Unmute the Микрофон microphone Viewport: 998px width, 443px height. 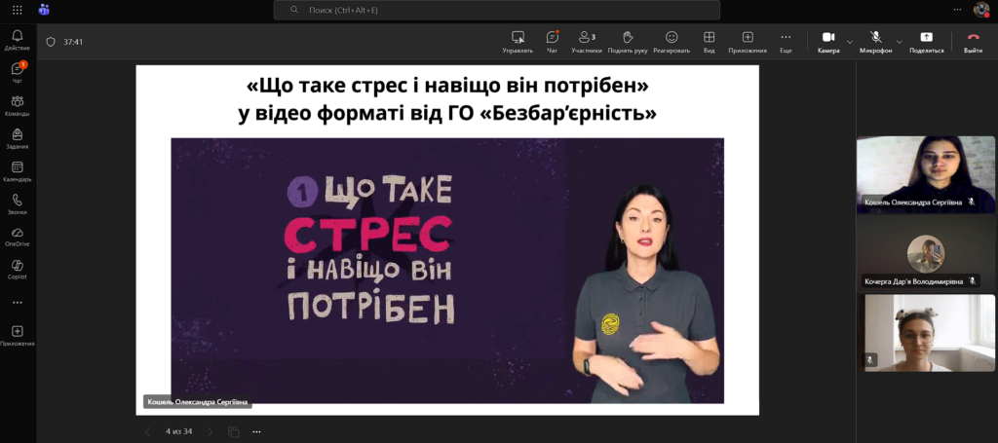pos(876,41)
